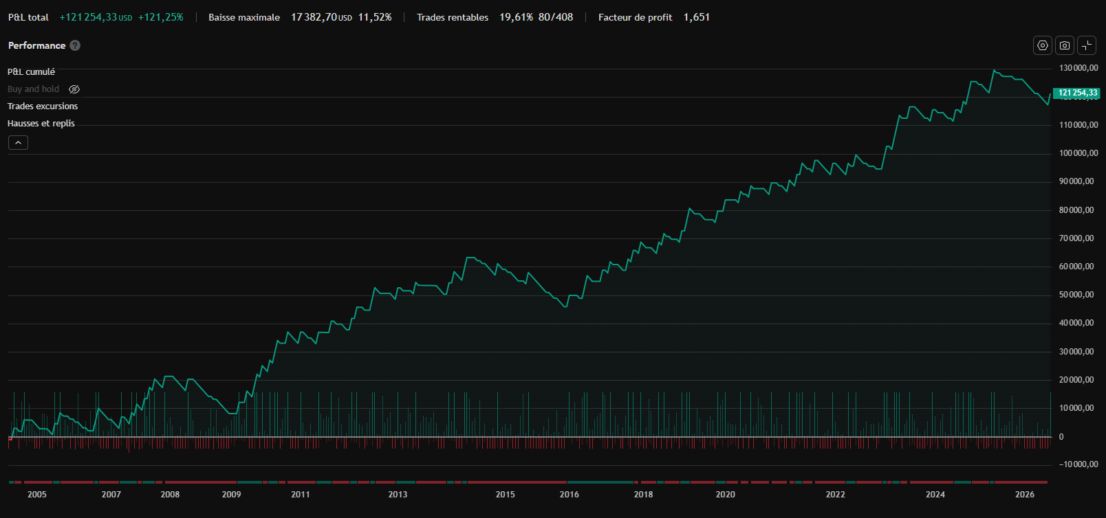Click the '2013' year on the time axis
The image size is (1106, 518).
pyautogui.click(x=398, y=495)
